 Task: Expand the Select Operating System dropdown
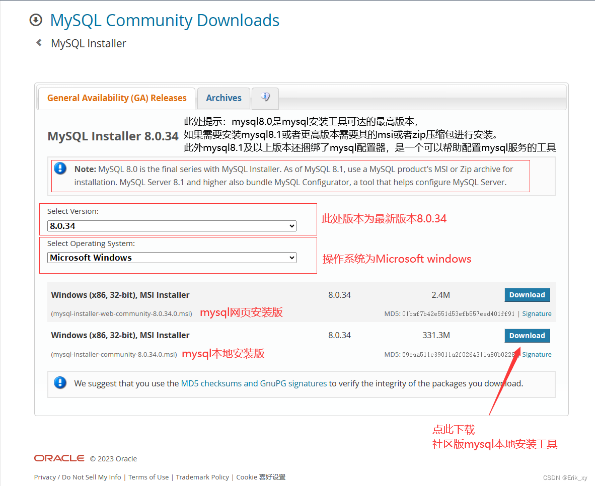172,258
